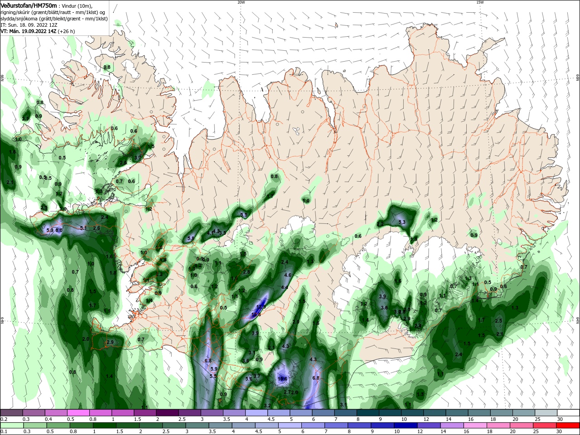580x435 pixels.
Task: Click the 5.3 precipitation value on the map
Action: (x=402, y=222)
